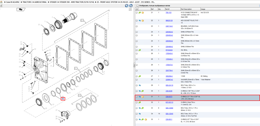The image size is (260, 126).
Task: Open part link 828-24110
Action: click(169, 85)
